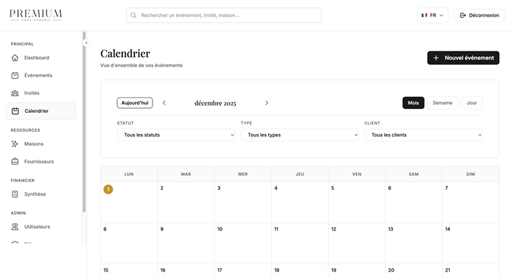The width and height of the screenshot is (513, 278).
Task: Expand the Tous les clients dropdown
Action: [x=423, y=134]
